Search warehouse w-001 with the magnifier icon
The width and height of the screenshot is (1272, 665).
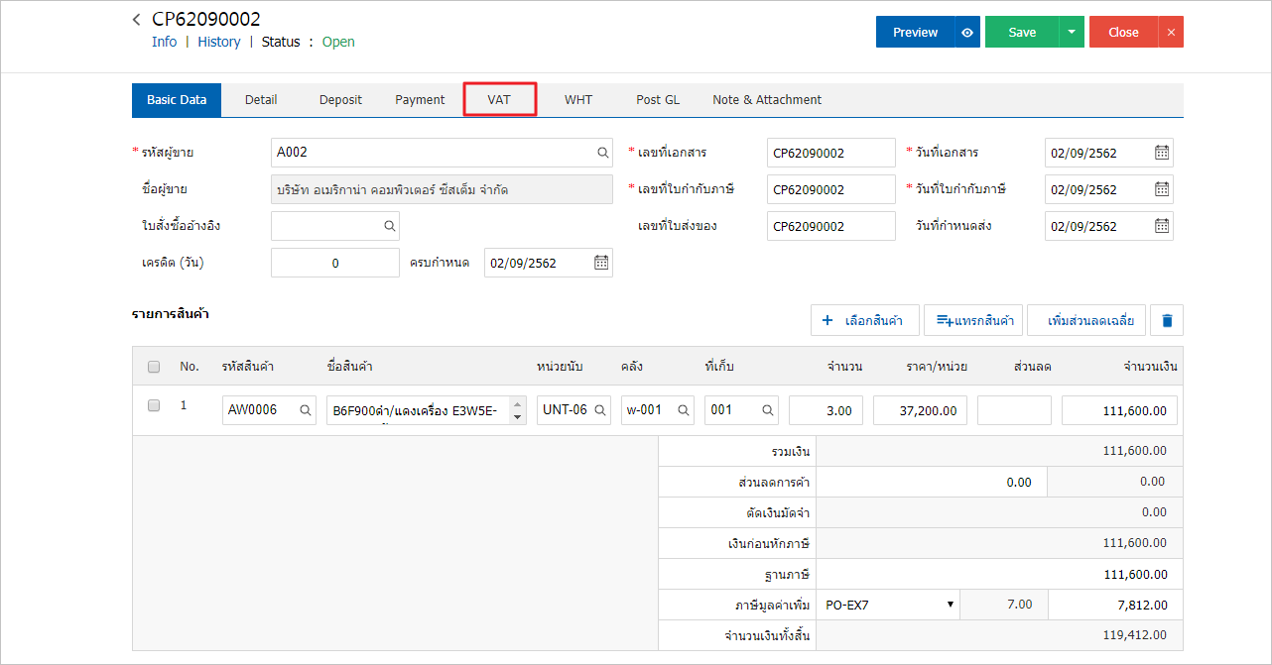point(684,410)
